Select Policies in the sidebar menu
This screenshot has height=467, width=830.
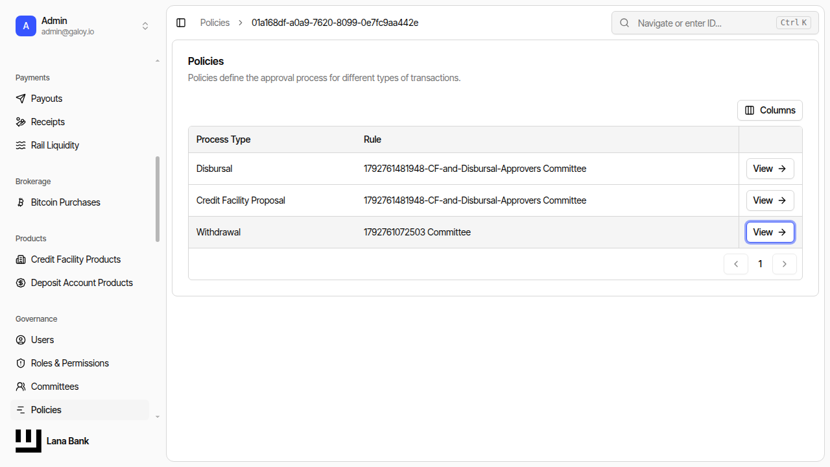point(80,410)
